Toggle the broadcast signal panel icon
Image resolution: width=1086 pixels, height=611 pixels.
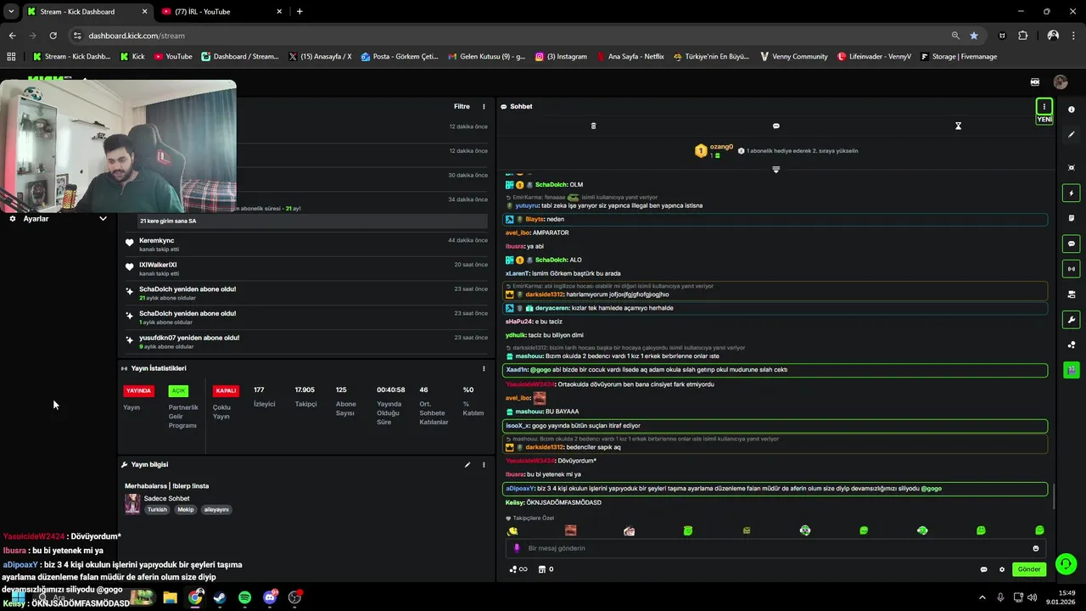(1072, 269)
